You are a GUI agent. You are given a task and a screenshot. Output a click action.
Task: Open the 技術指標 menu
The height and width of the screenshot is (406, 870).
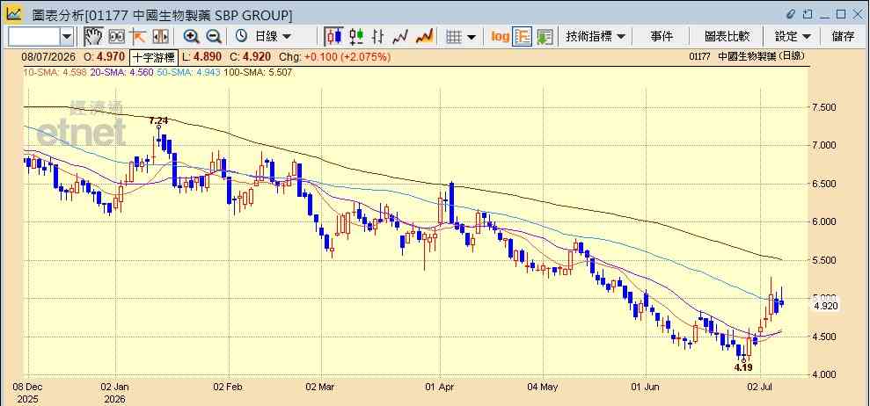pyautogui.click(x=596, y=37)
